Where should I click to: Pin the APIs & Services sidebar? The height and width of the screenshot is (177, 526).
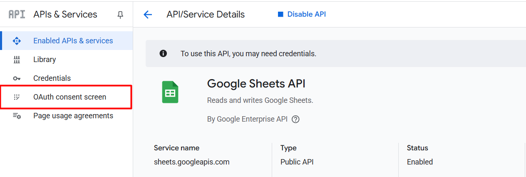(120, 15)
